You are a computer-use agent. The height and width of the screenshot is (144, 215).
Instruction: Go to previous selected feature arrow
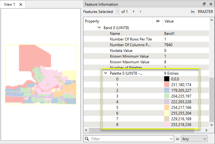133,12
